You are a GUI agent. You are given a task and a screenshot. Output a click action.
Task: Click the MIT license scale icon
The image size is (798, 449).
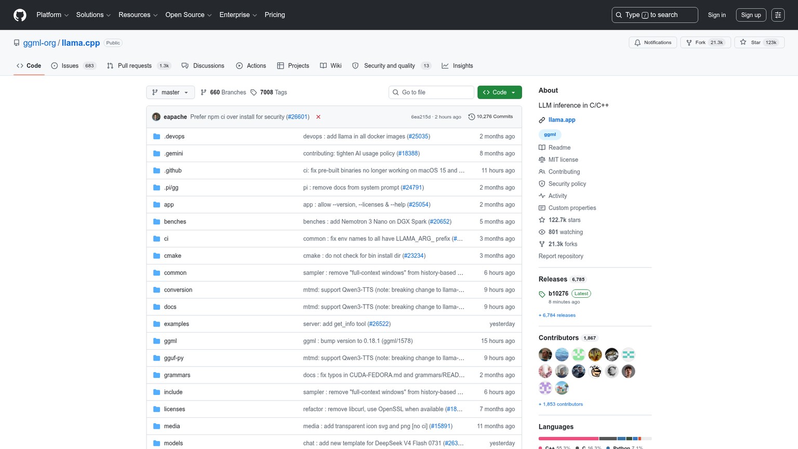click(x=542, y=160)
